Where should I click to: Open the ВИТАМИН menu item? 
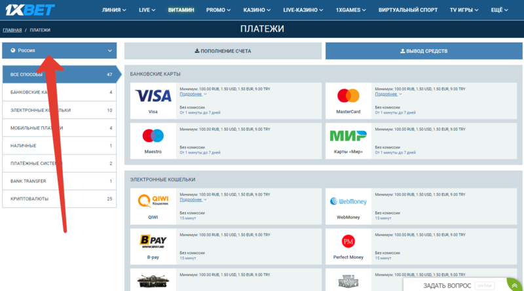click(x=181, y=10)
